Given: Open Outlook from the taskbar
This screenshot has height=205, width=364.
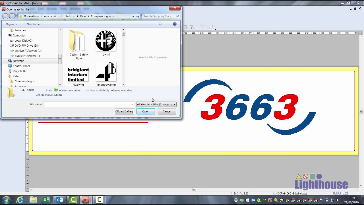Looking at the screenshot, I should 60,200.
